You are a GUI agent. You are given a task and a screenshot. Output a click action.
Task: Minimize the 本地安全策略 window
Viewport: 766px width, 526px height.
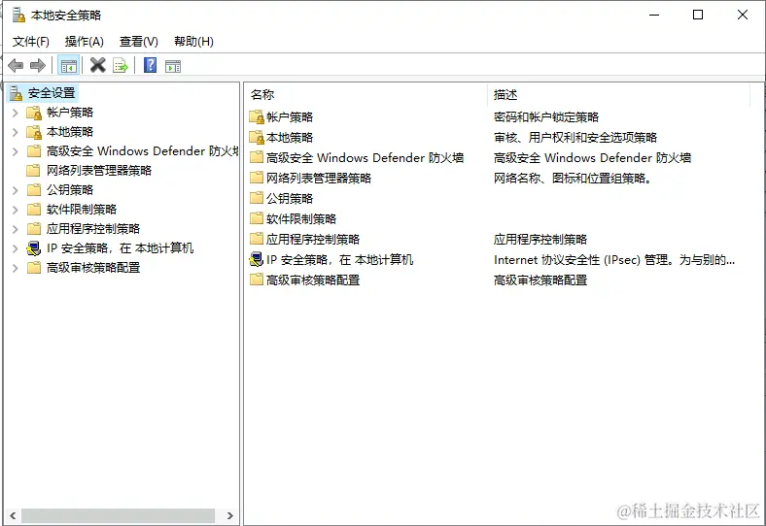pyautogui.click(x=654, y=15)
